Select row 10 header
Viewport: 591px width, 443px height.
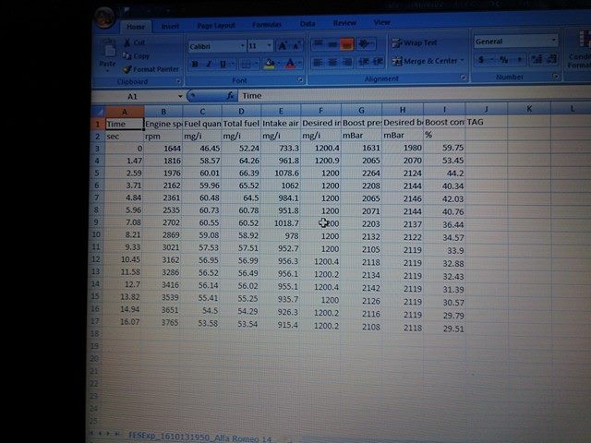pos(96,234)
